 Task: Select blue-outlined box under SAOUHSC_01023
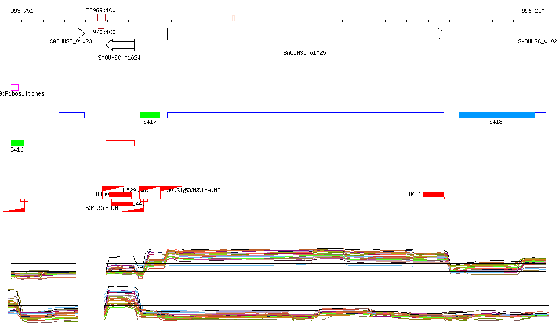click(72, 115)
